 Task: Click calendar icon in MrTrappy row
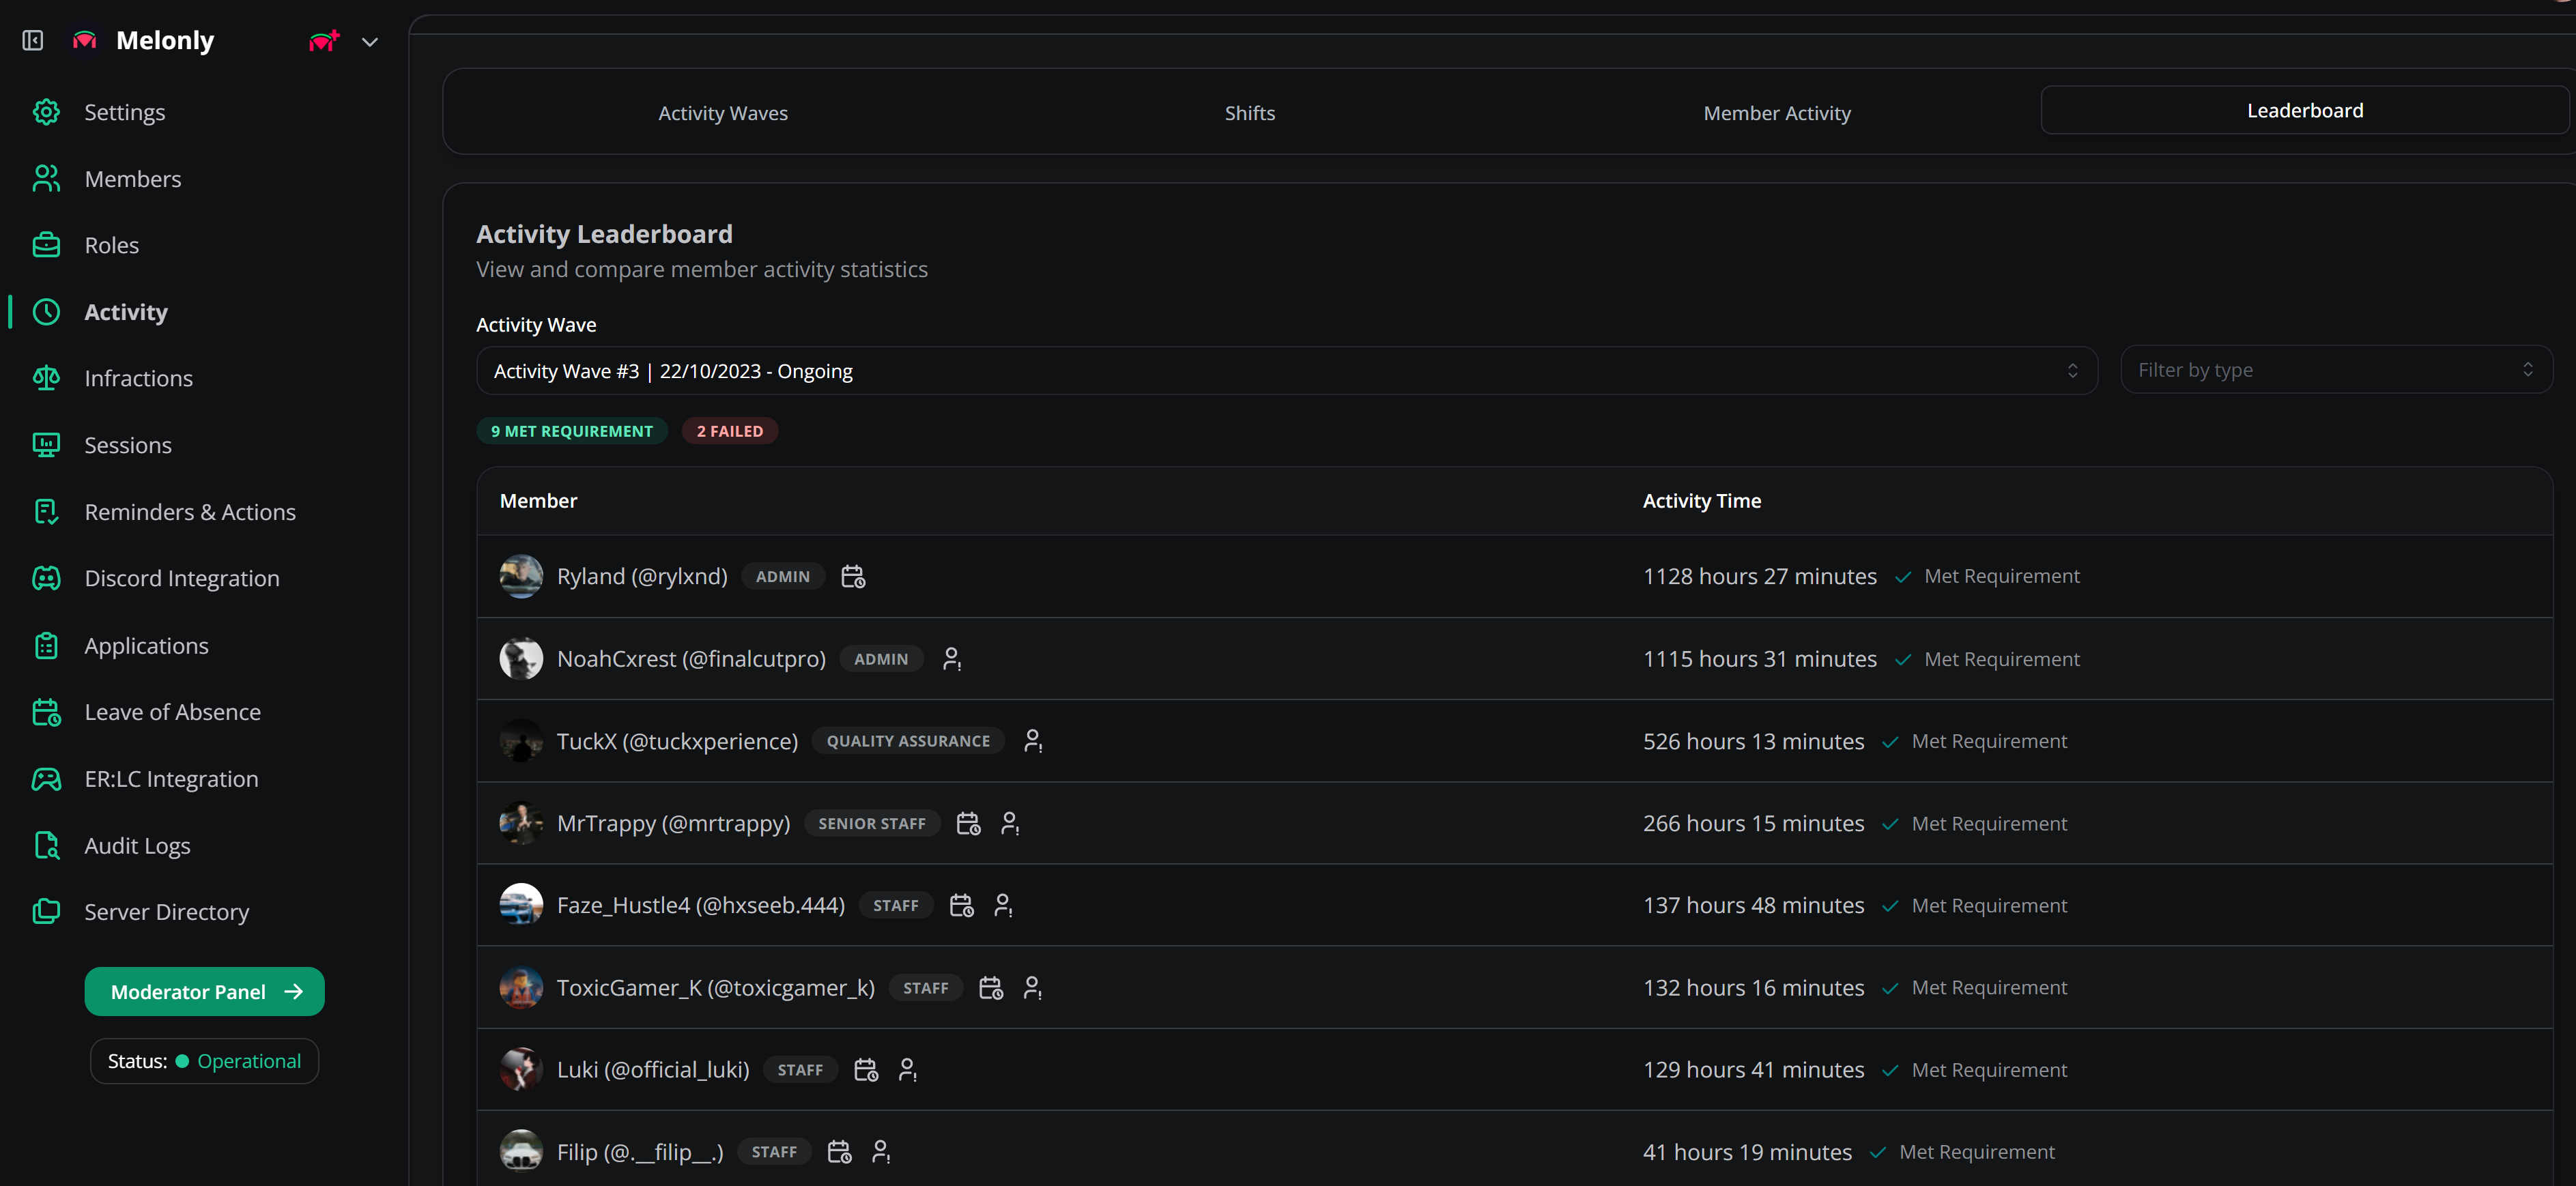967,823
